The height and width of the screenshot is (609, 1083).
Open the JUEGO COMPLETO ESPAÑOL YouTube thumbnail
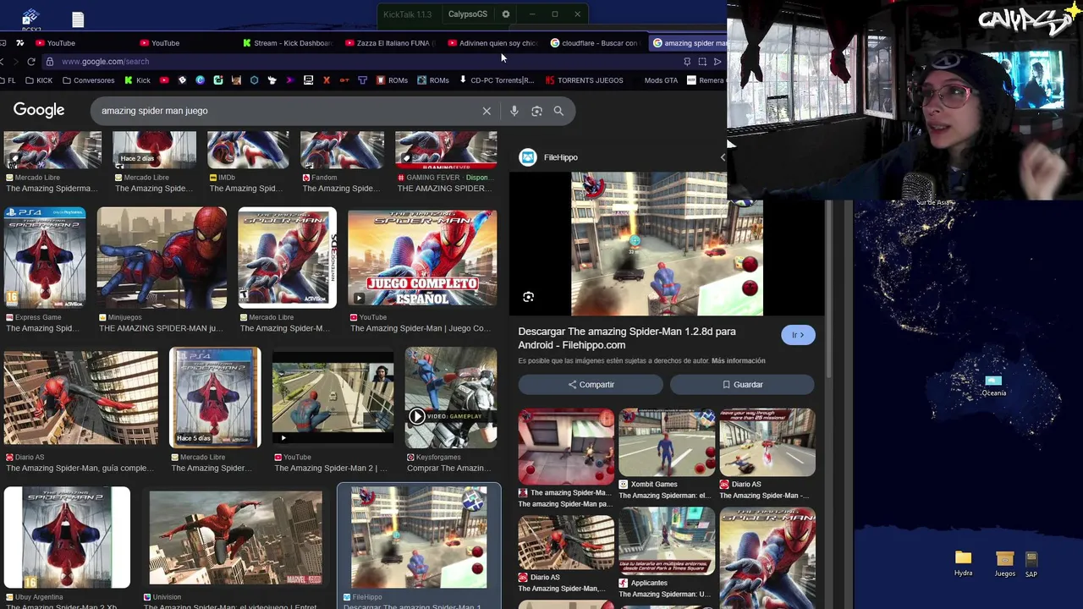point(422,258)
